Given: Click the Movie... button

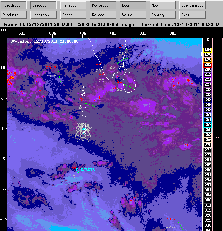Looking at the screenshot, I should point(103,5).
